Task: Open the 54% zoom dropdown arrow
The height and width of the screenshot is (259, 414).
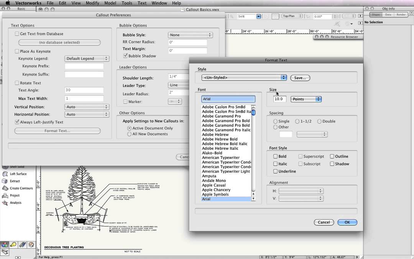Action: click(259, 16)
